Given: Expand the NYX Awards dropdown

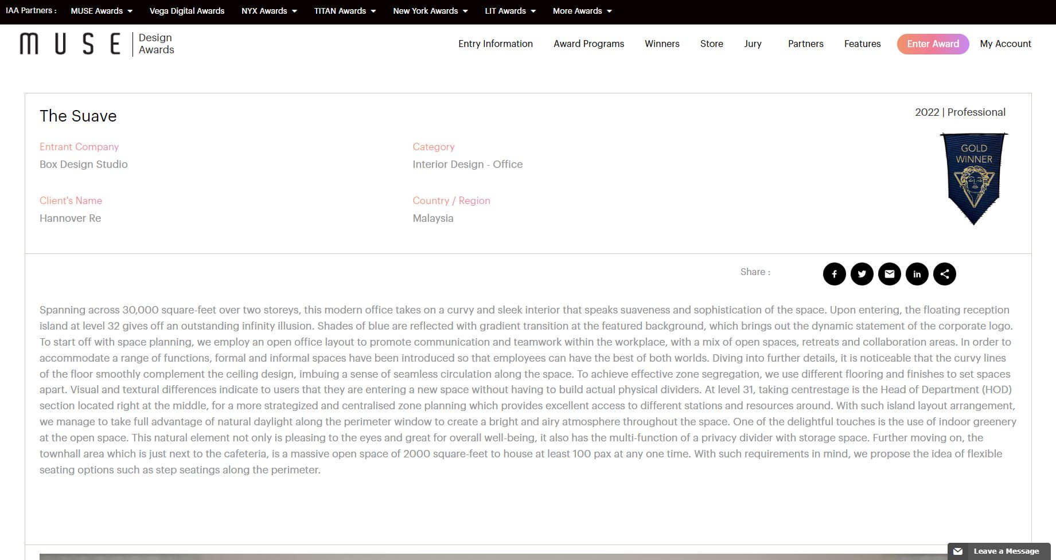Looking at the screenshot, I should [269, 11].
